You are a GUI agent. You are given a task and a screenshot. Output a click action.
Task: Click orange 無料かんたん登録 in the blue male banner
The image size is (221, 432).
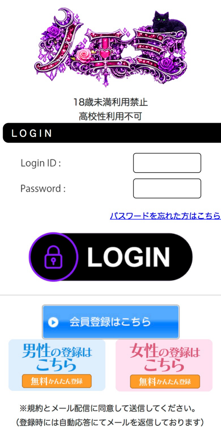pyautogui.click(x=57, y=381)
